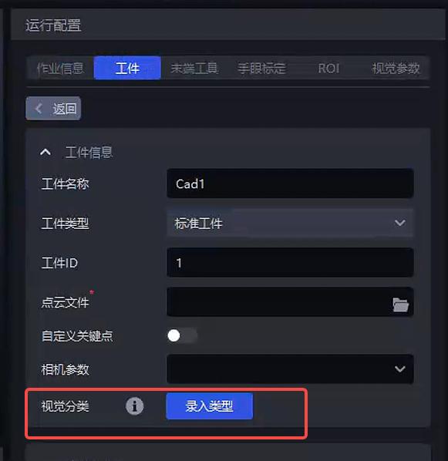Screen dimensions: 448x461
Task: Switch to the ROI tab
Action: point(328,68)
